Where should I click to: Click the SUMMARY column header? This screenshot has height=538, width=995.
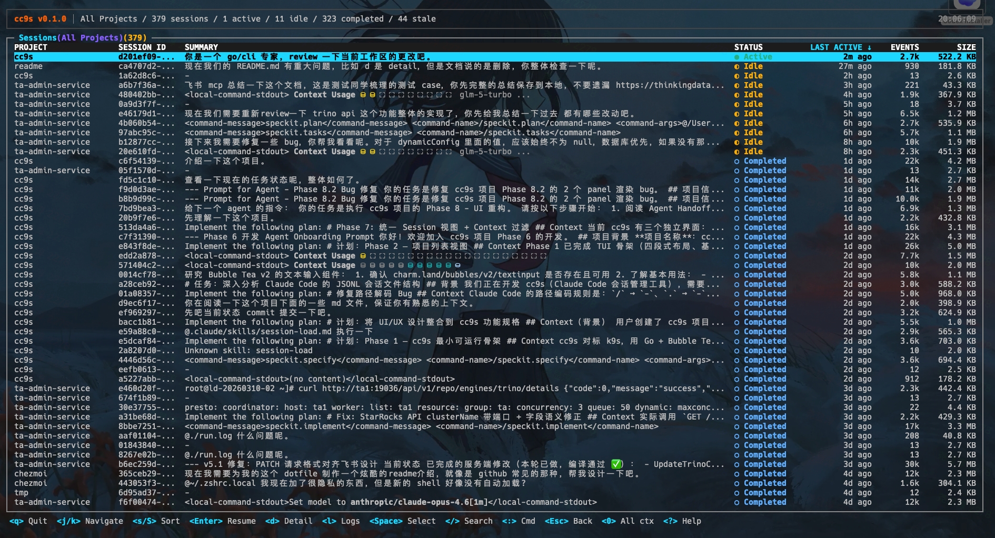[201, 47]
